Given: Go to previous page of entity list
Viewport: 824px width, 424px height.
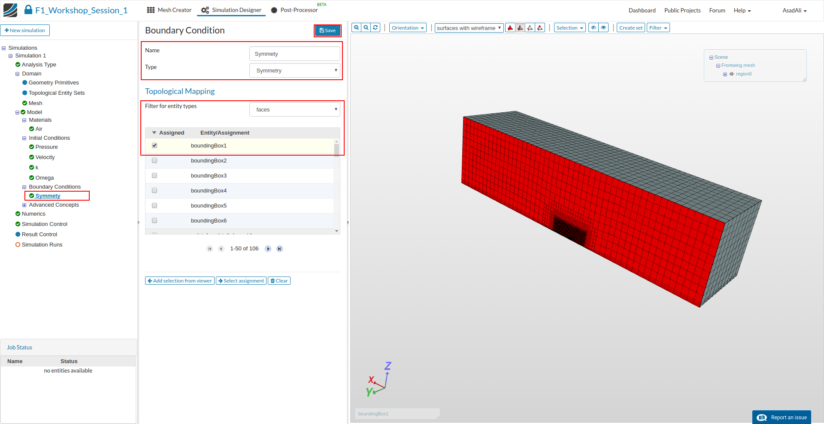Looking at the screenshot, I should [221, 249].
